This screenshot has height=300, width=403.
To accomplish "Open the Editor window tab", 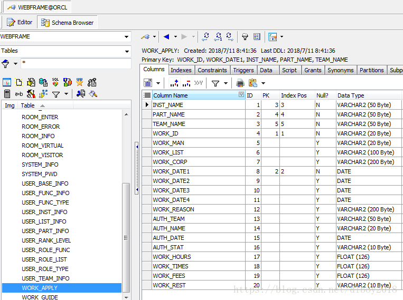I will [x=20, y=22].
